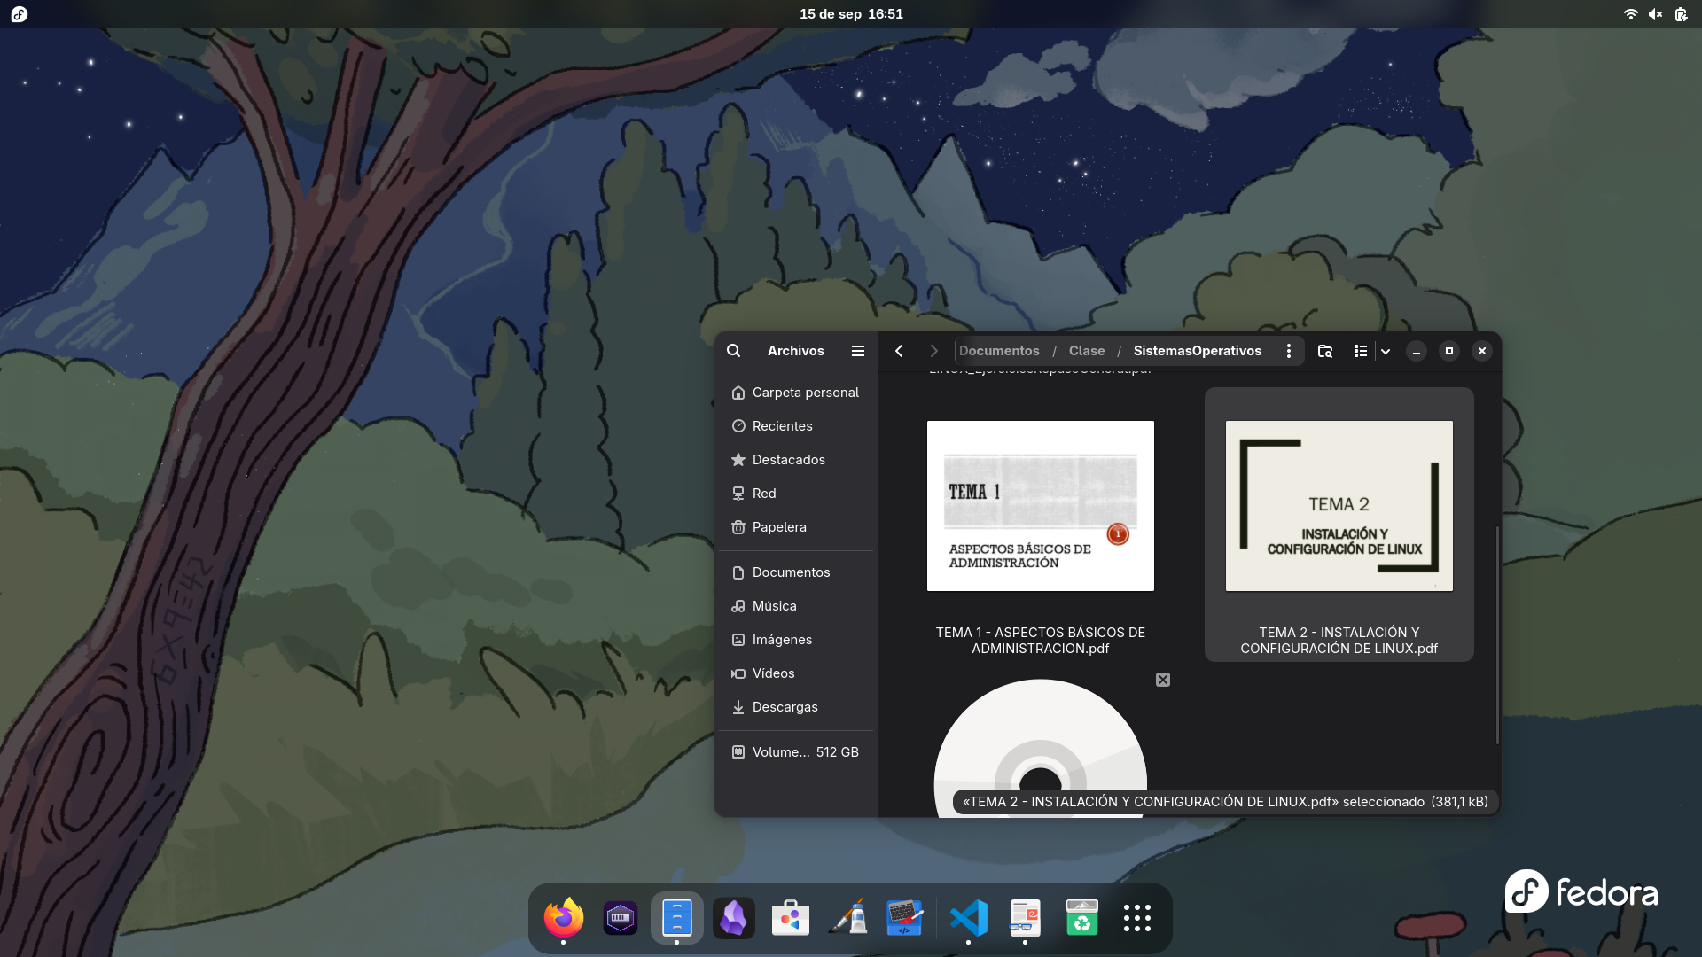This screenshot has height=957, width=1702.
Task: Select the TEMA 1 PDF thumbnail
Action: (1041, 506)
